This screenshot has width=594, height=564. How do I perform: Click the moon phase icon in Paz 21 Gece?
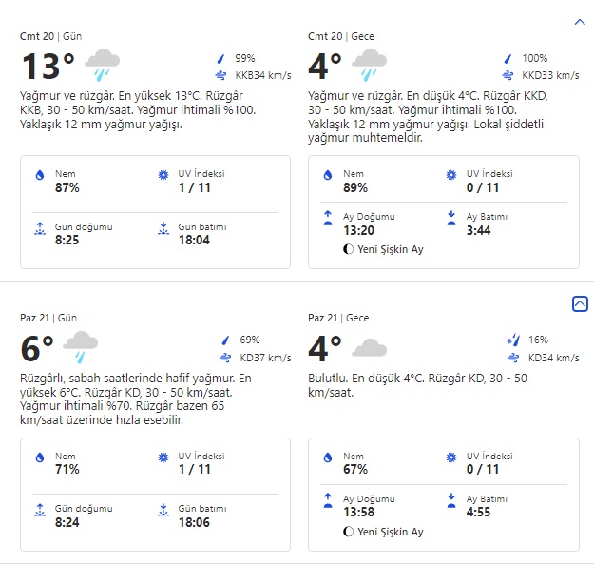coord(348,532)
